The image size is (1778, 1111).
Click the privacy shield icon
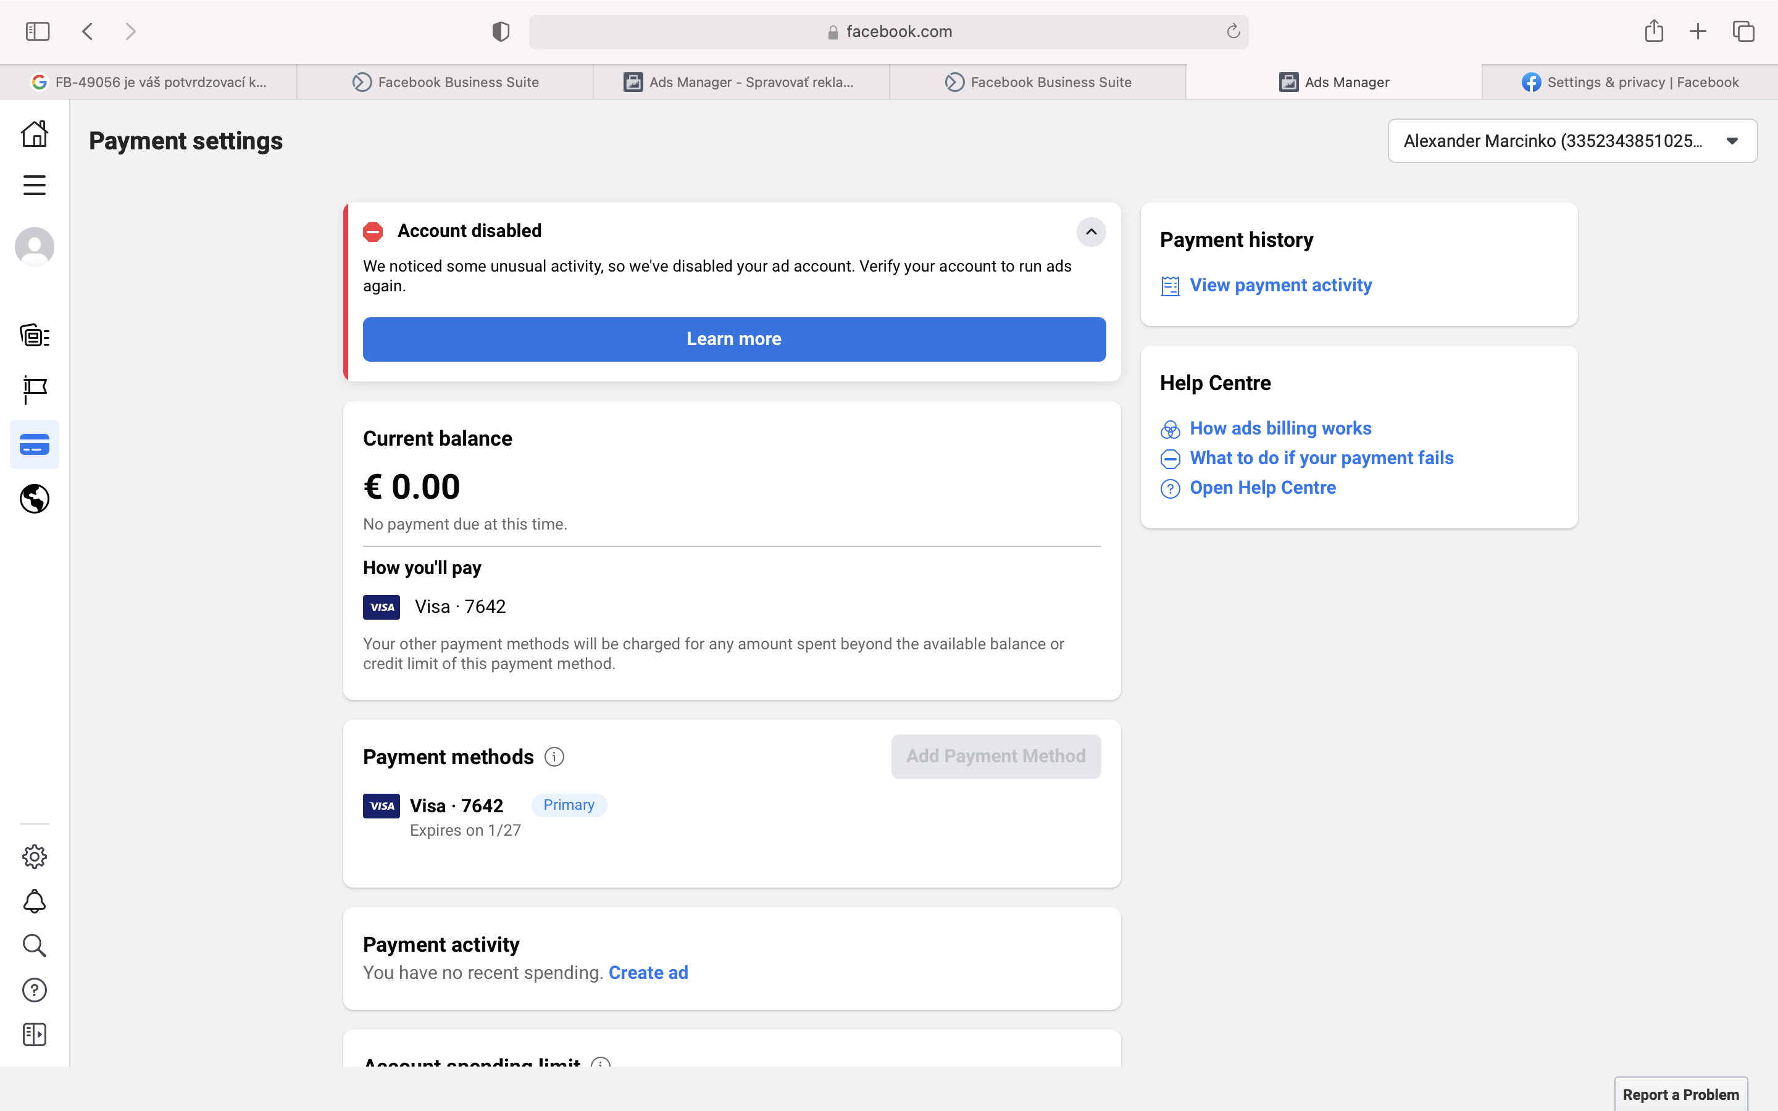tap(501, 31)
